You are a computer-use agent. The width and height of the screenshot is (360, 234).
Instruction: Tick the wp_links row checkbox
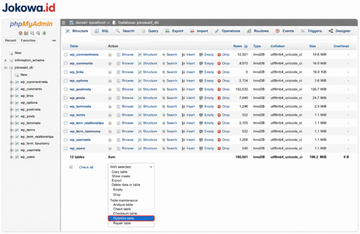(66, 72)
